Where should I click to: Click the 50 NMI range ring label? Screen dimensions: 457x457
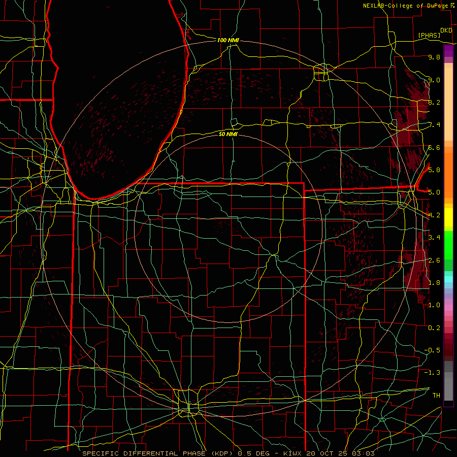tap(228, 134)
